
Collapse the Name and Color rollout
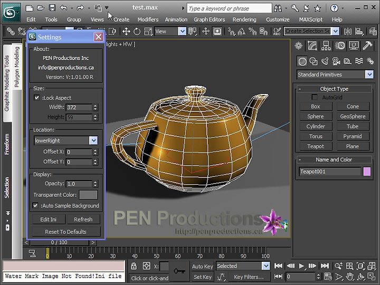(x=335, y=160)
